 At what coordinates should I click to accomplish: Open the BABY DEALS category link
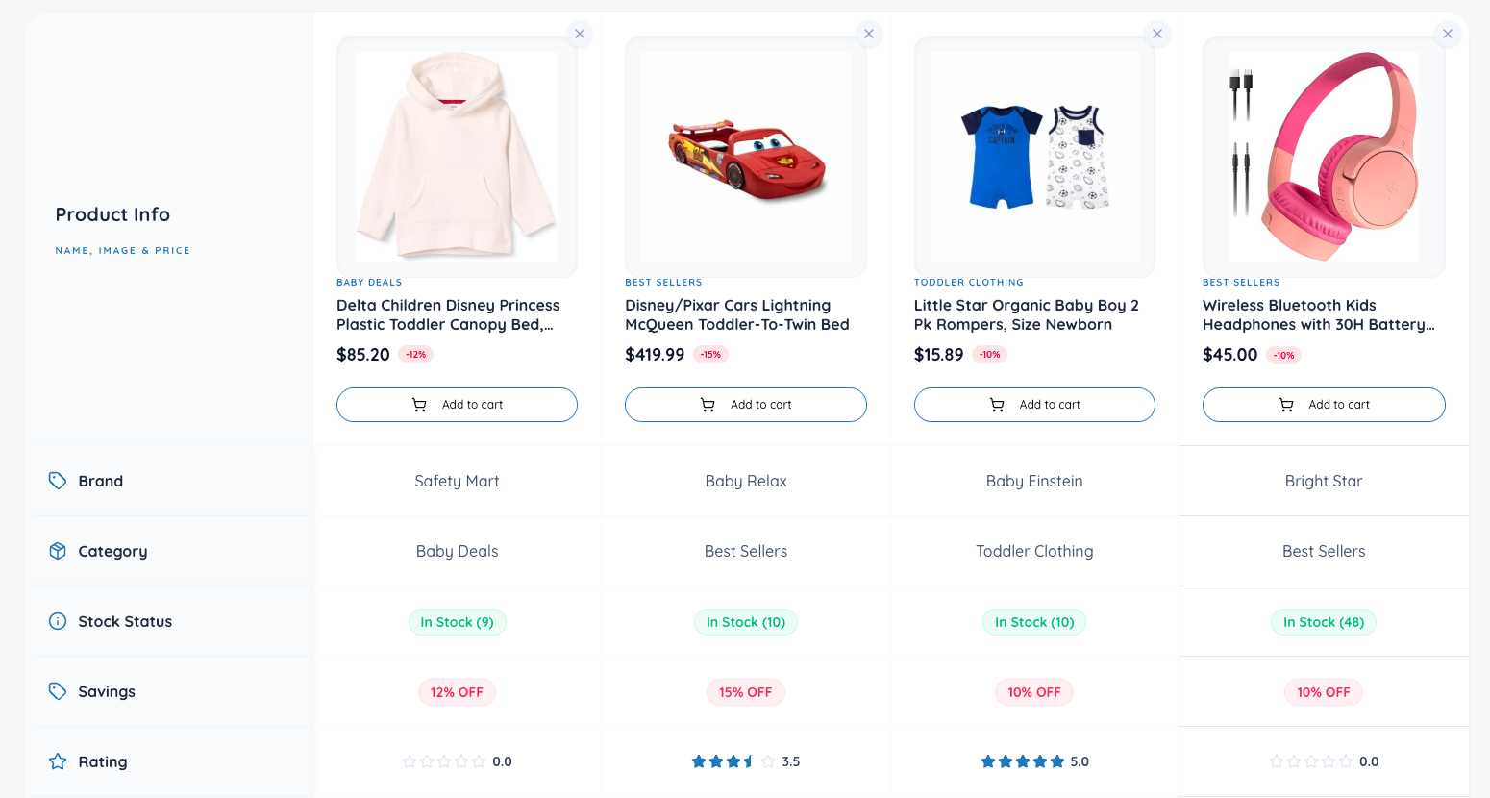click(x=369, y=282)
